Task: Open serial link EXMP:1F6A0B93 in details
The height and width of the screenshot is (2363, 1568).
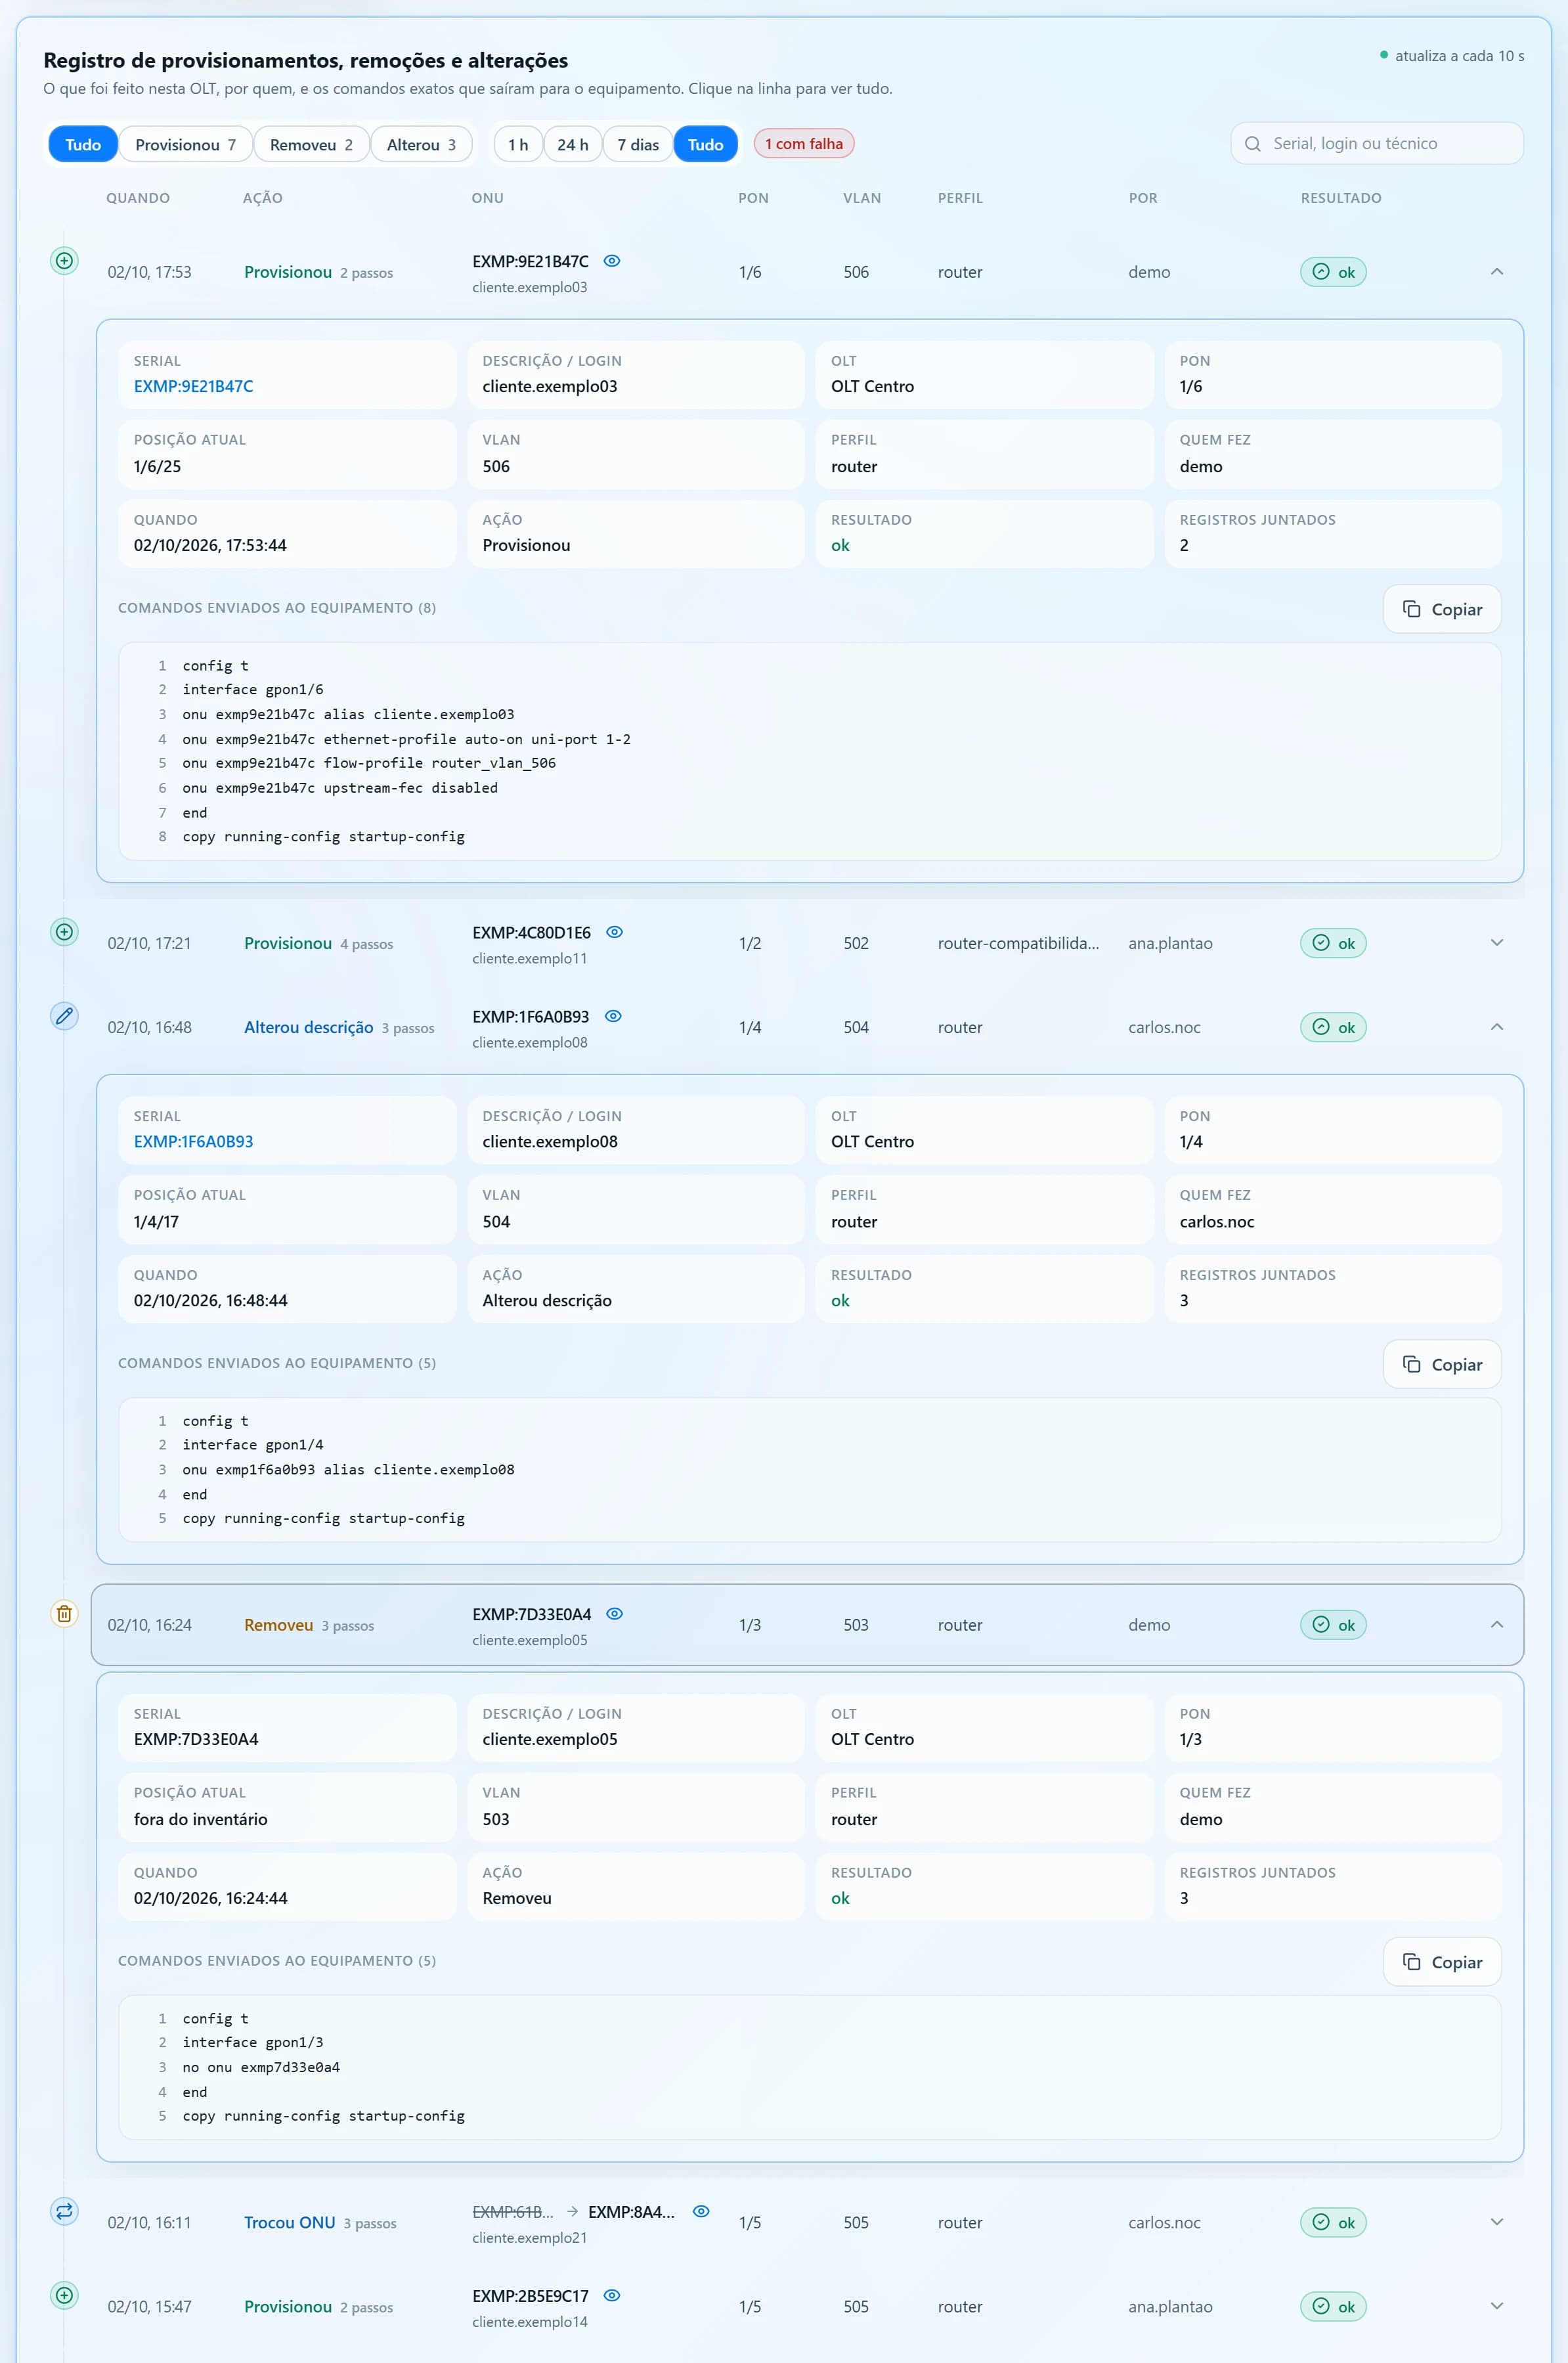Action: [x=194, y=1142]
